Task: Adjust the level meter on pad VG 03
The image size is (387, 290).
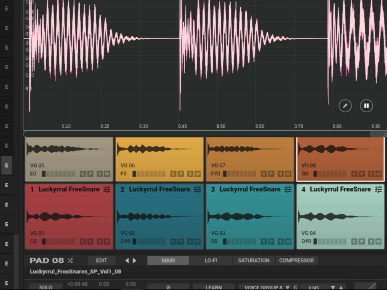Action: pyautogui.click(x=240, y=242)
